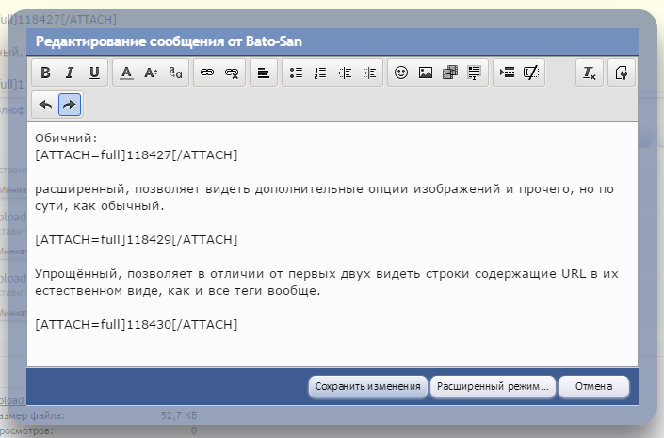Open the text color picker
The width and height of the screenshot is (664, 438).
click(126, 73)
